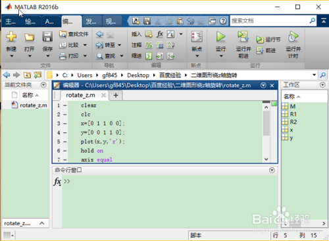Screen dimensions: 329x241
Task: Toggle breakpoint on editor line 5
Action: 65,142
